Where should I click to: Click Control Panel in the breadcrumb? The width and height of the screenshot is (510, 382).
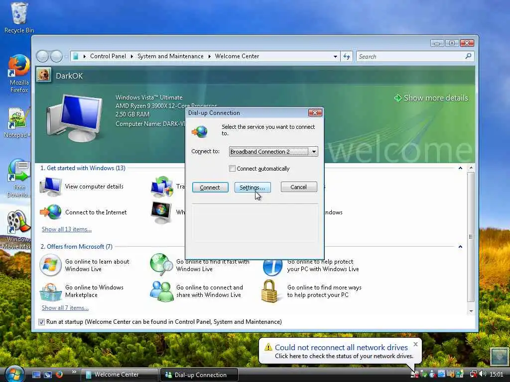[108, 56]
